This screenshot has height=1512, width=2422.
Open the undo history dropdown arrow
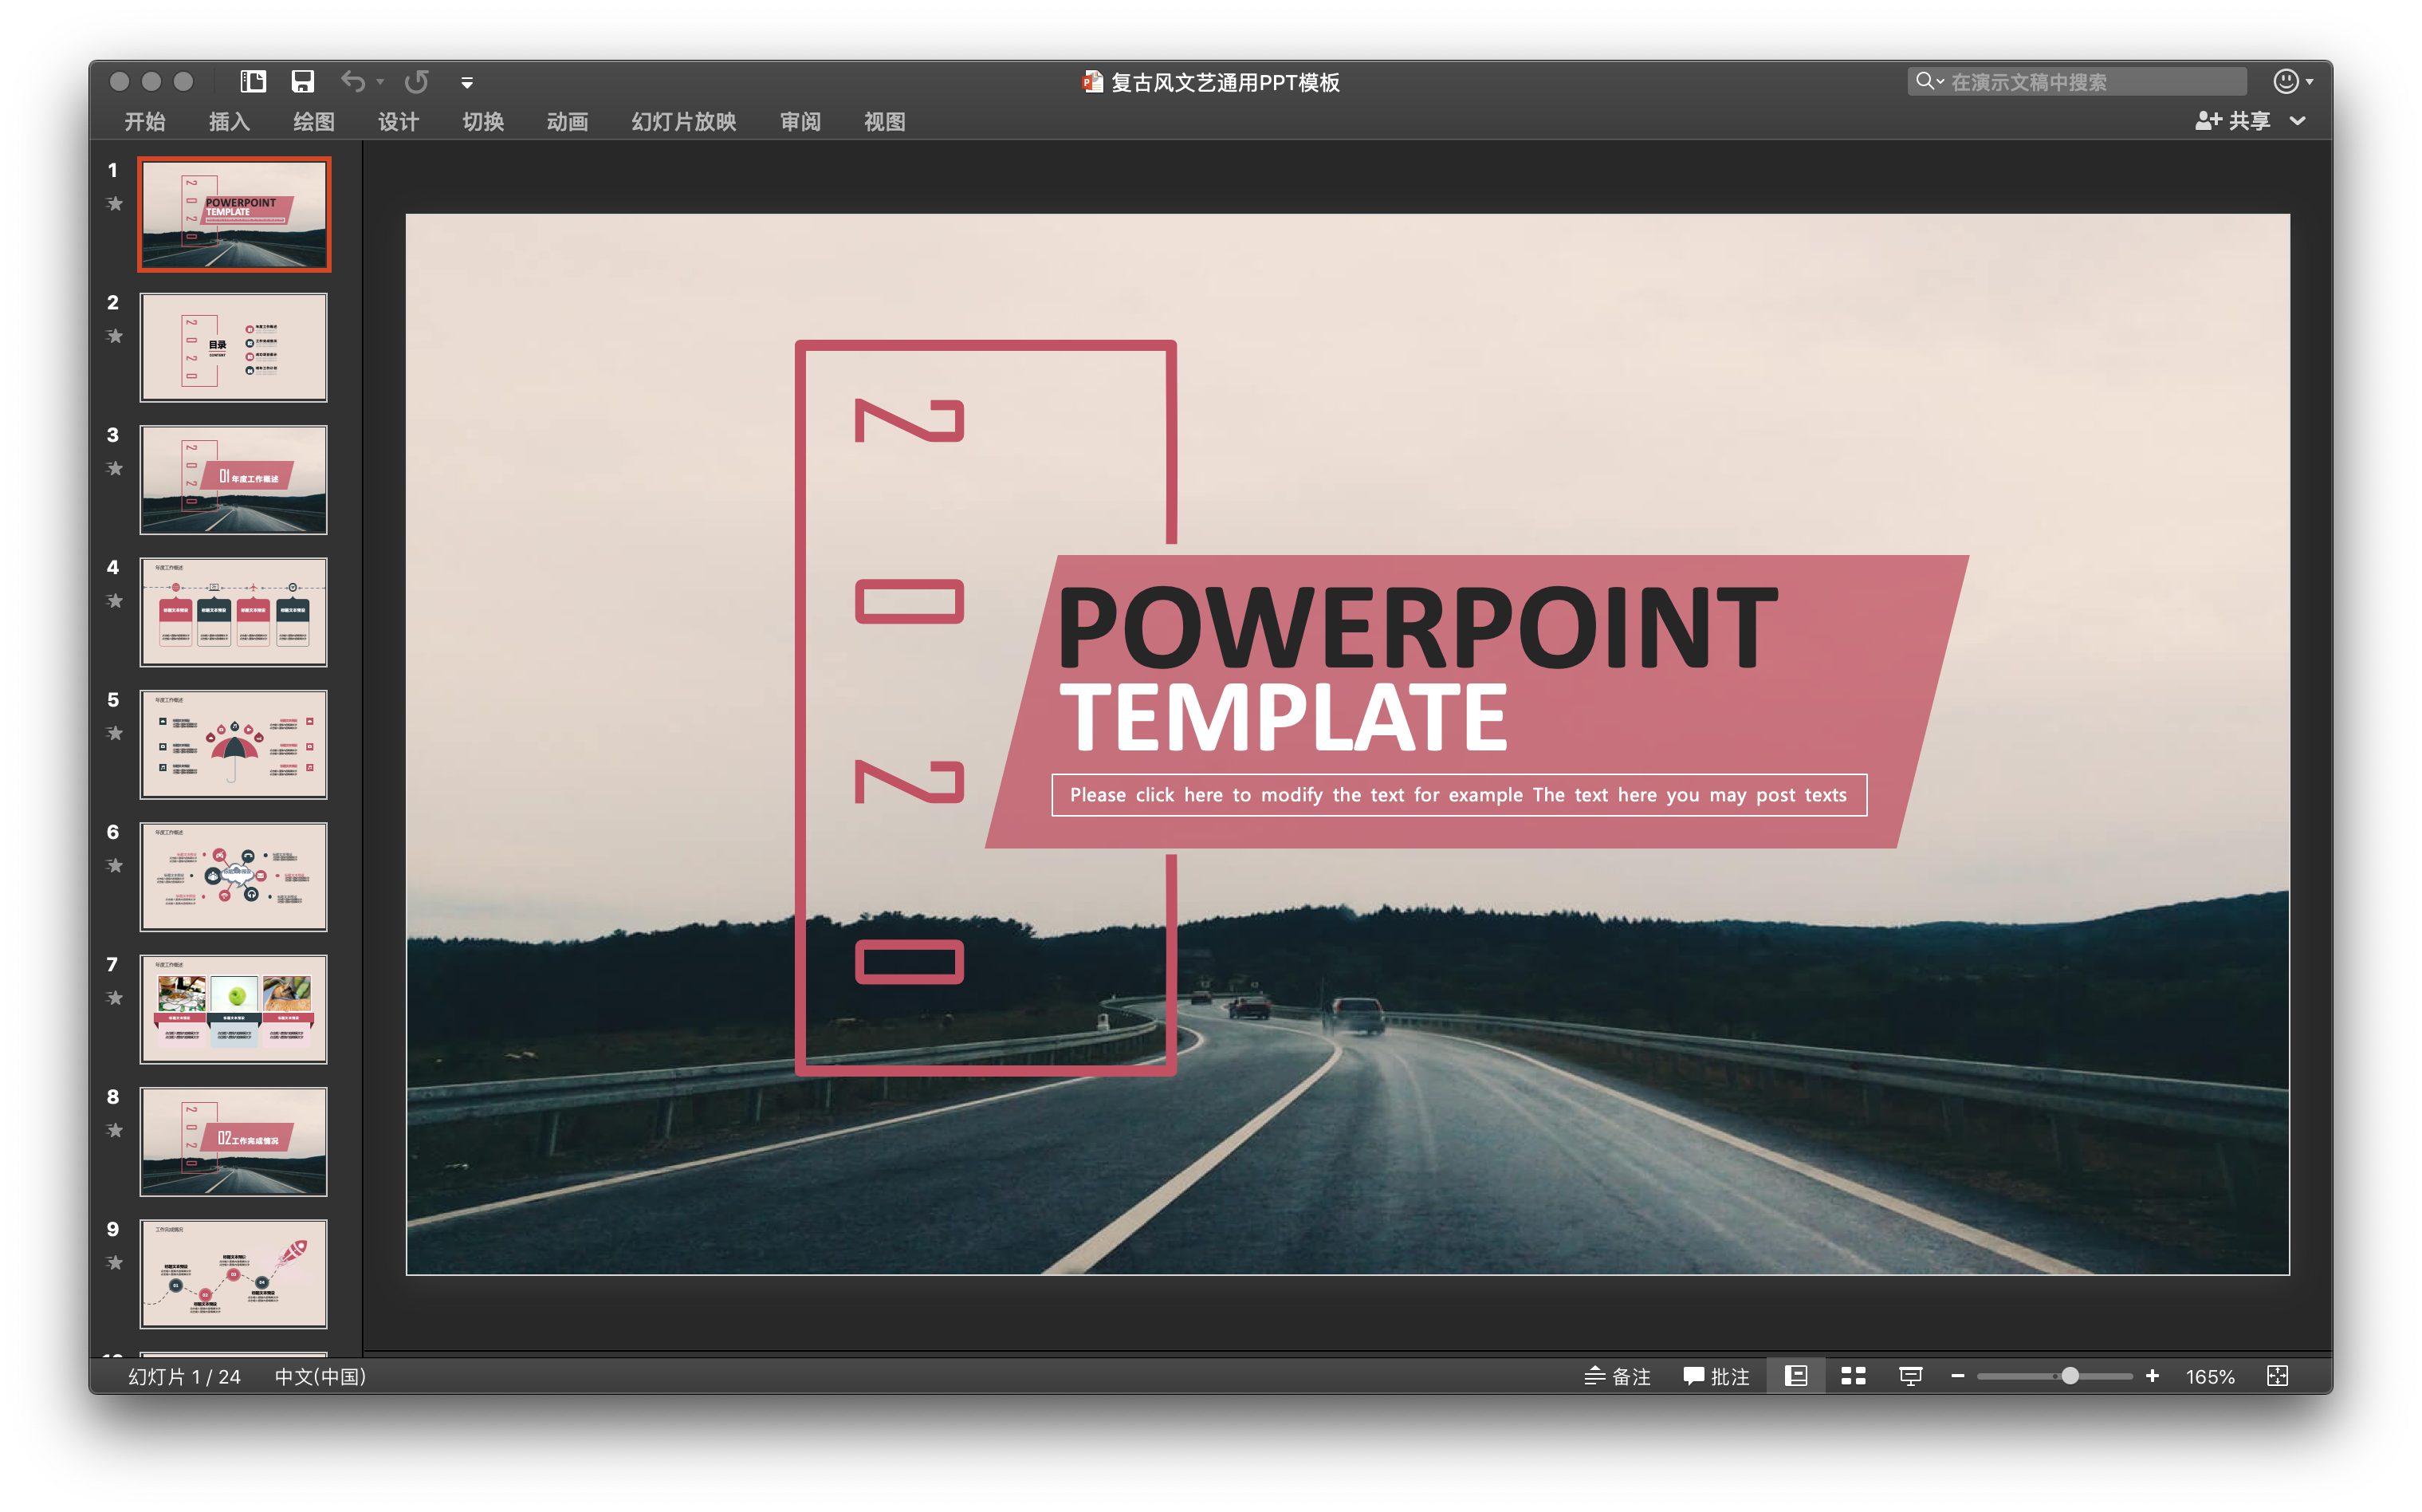click(381, 82)
